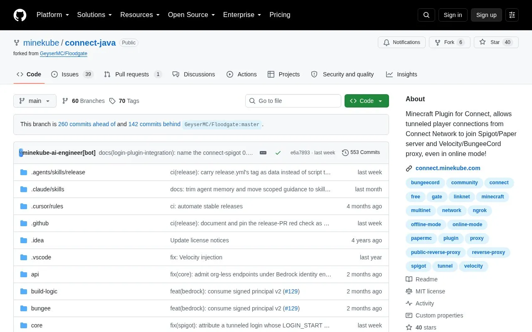
Task: Open the MIT license link
Action: [x=425, y=291]
